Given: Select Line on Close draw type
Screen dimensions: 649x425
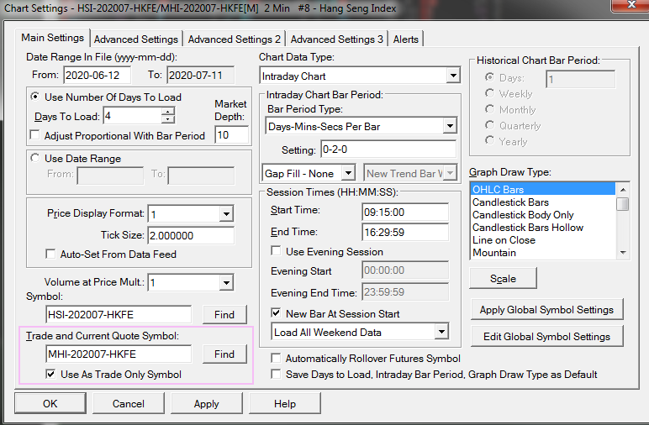Looking at the screenshot, I should coord(543,239).
